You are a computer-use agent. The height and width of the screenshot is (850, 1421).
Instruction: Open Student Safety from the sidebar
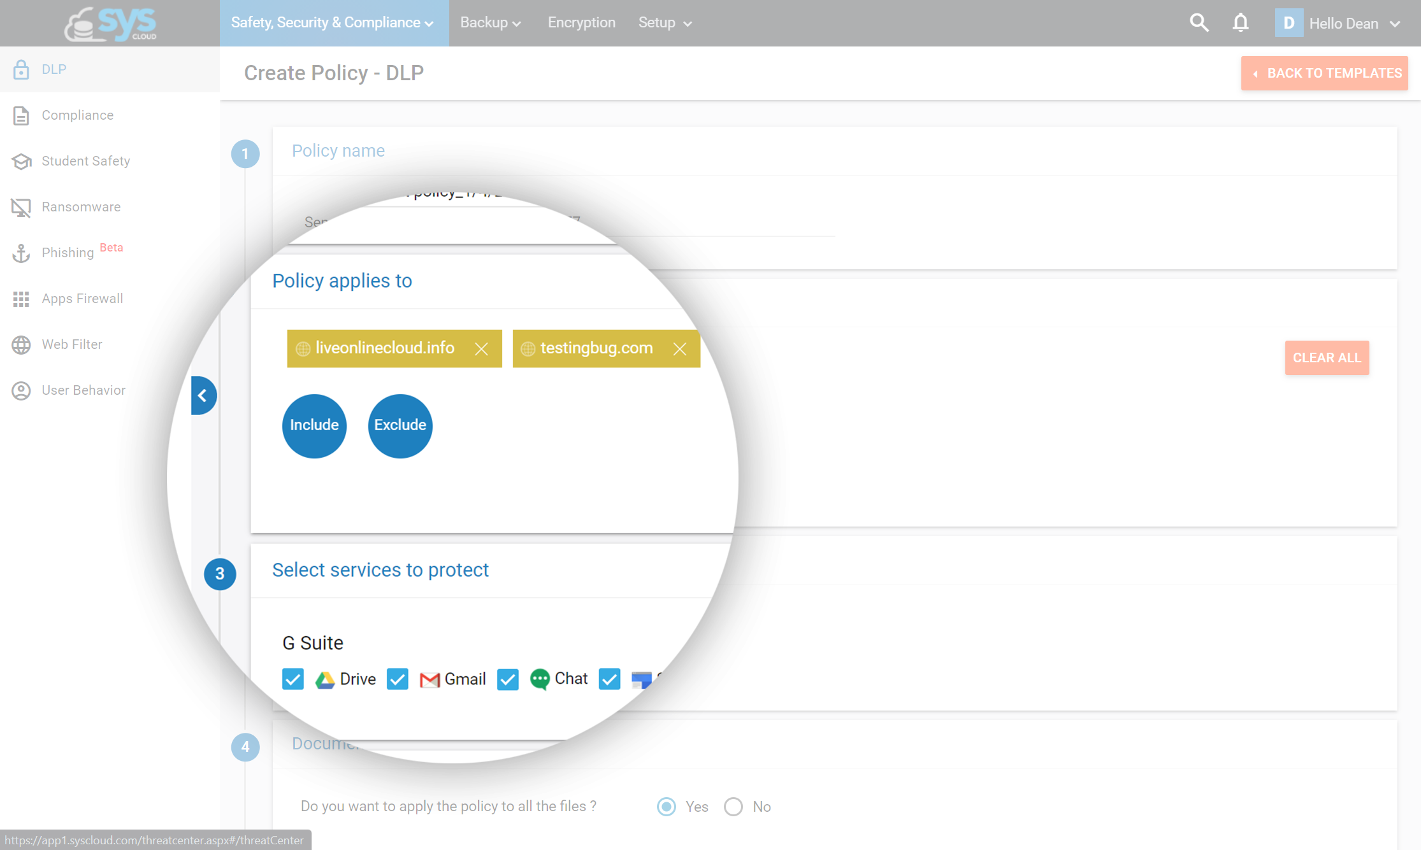[x=85, y=160]
